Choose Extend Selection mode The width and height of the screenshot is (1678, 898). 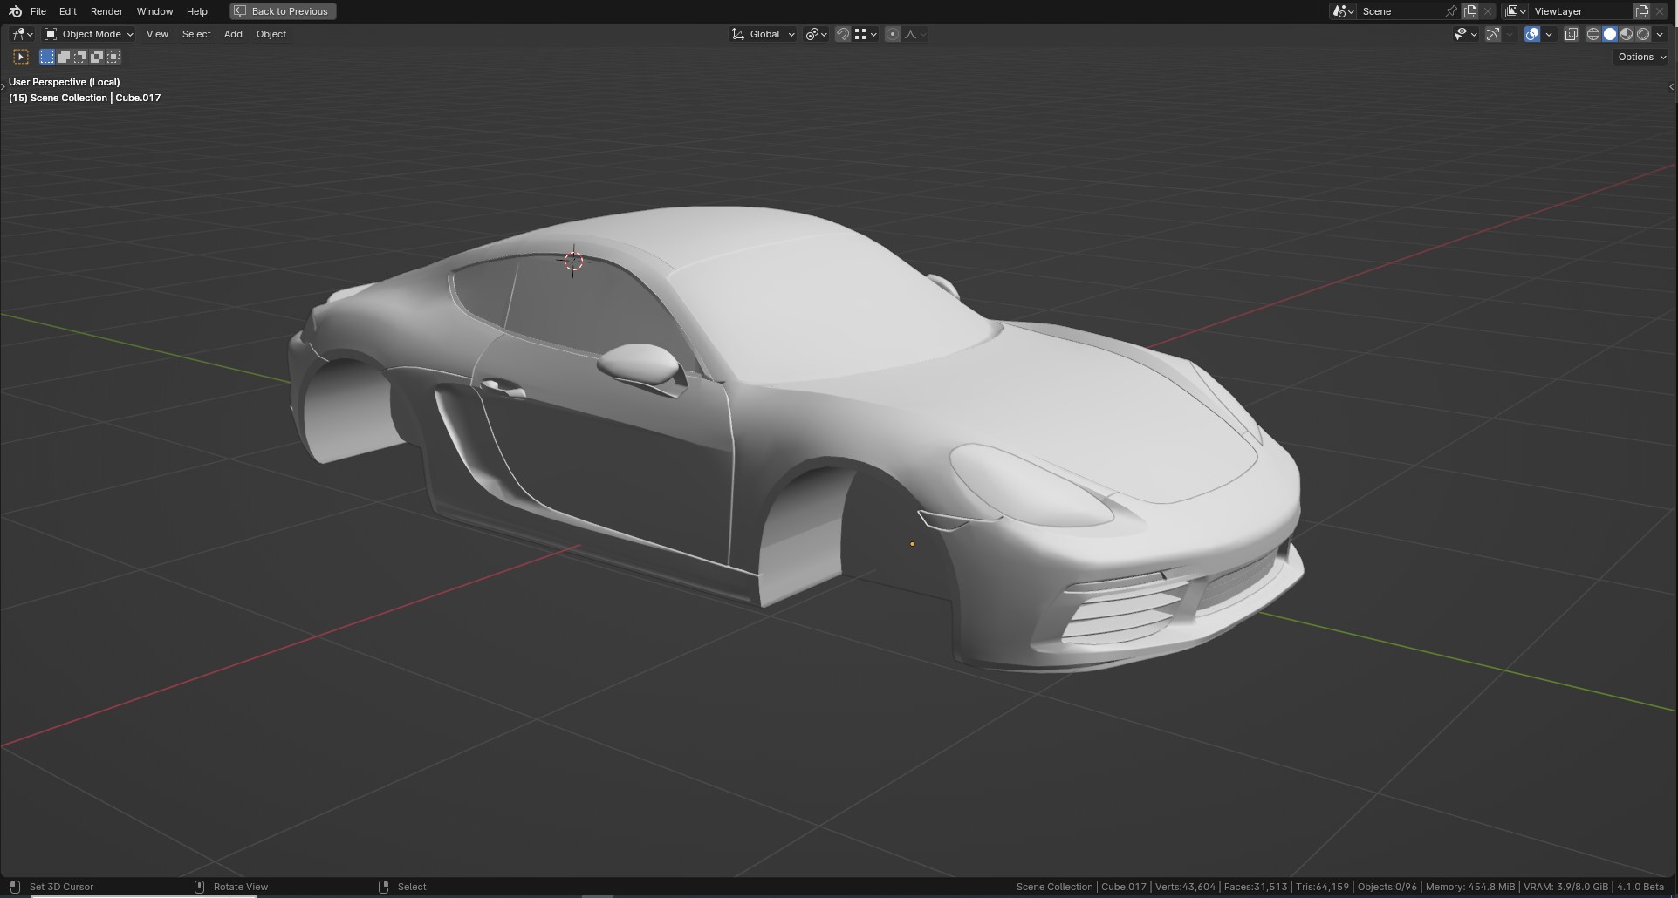[64, 57]
